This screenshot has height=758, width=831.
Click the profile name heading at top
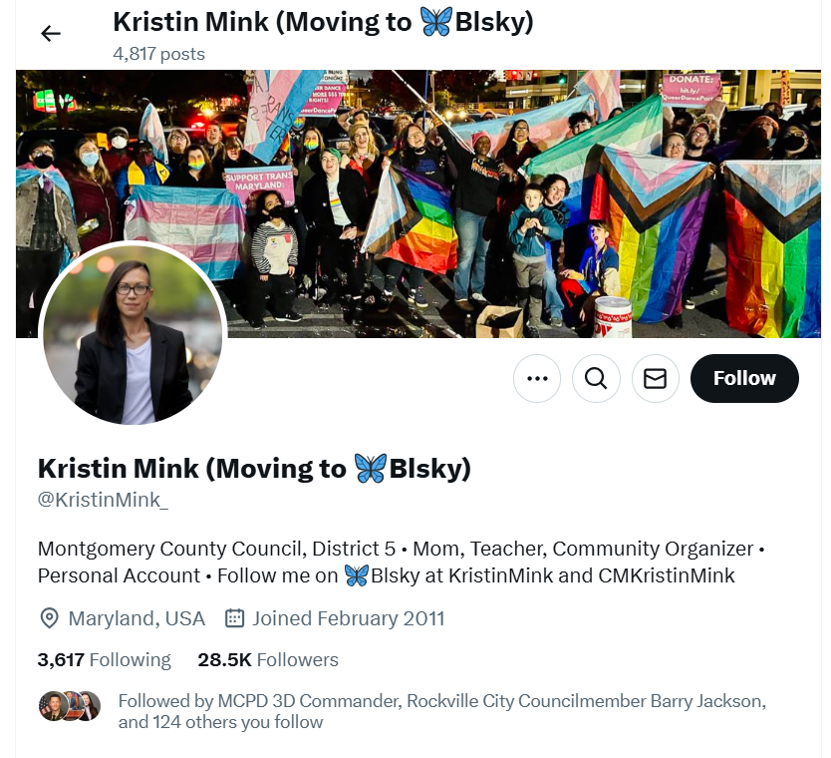(323, 22)
